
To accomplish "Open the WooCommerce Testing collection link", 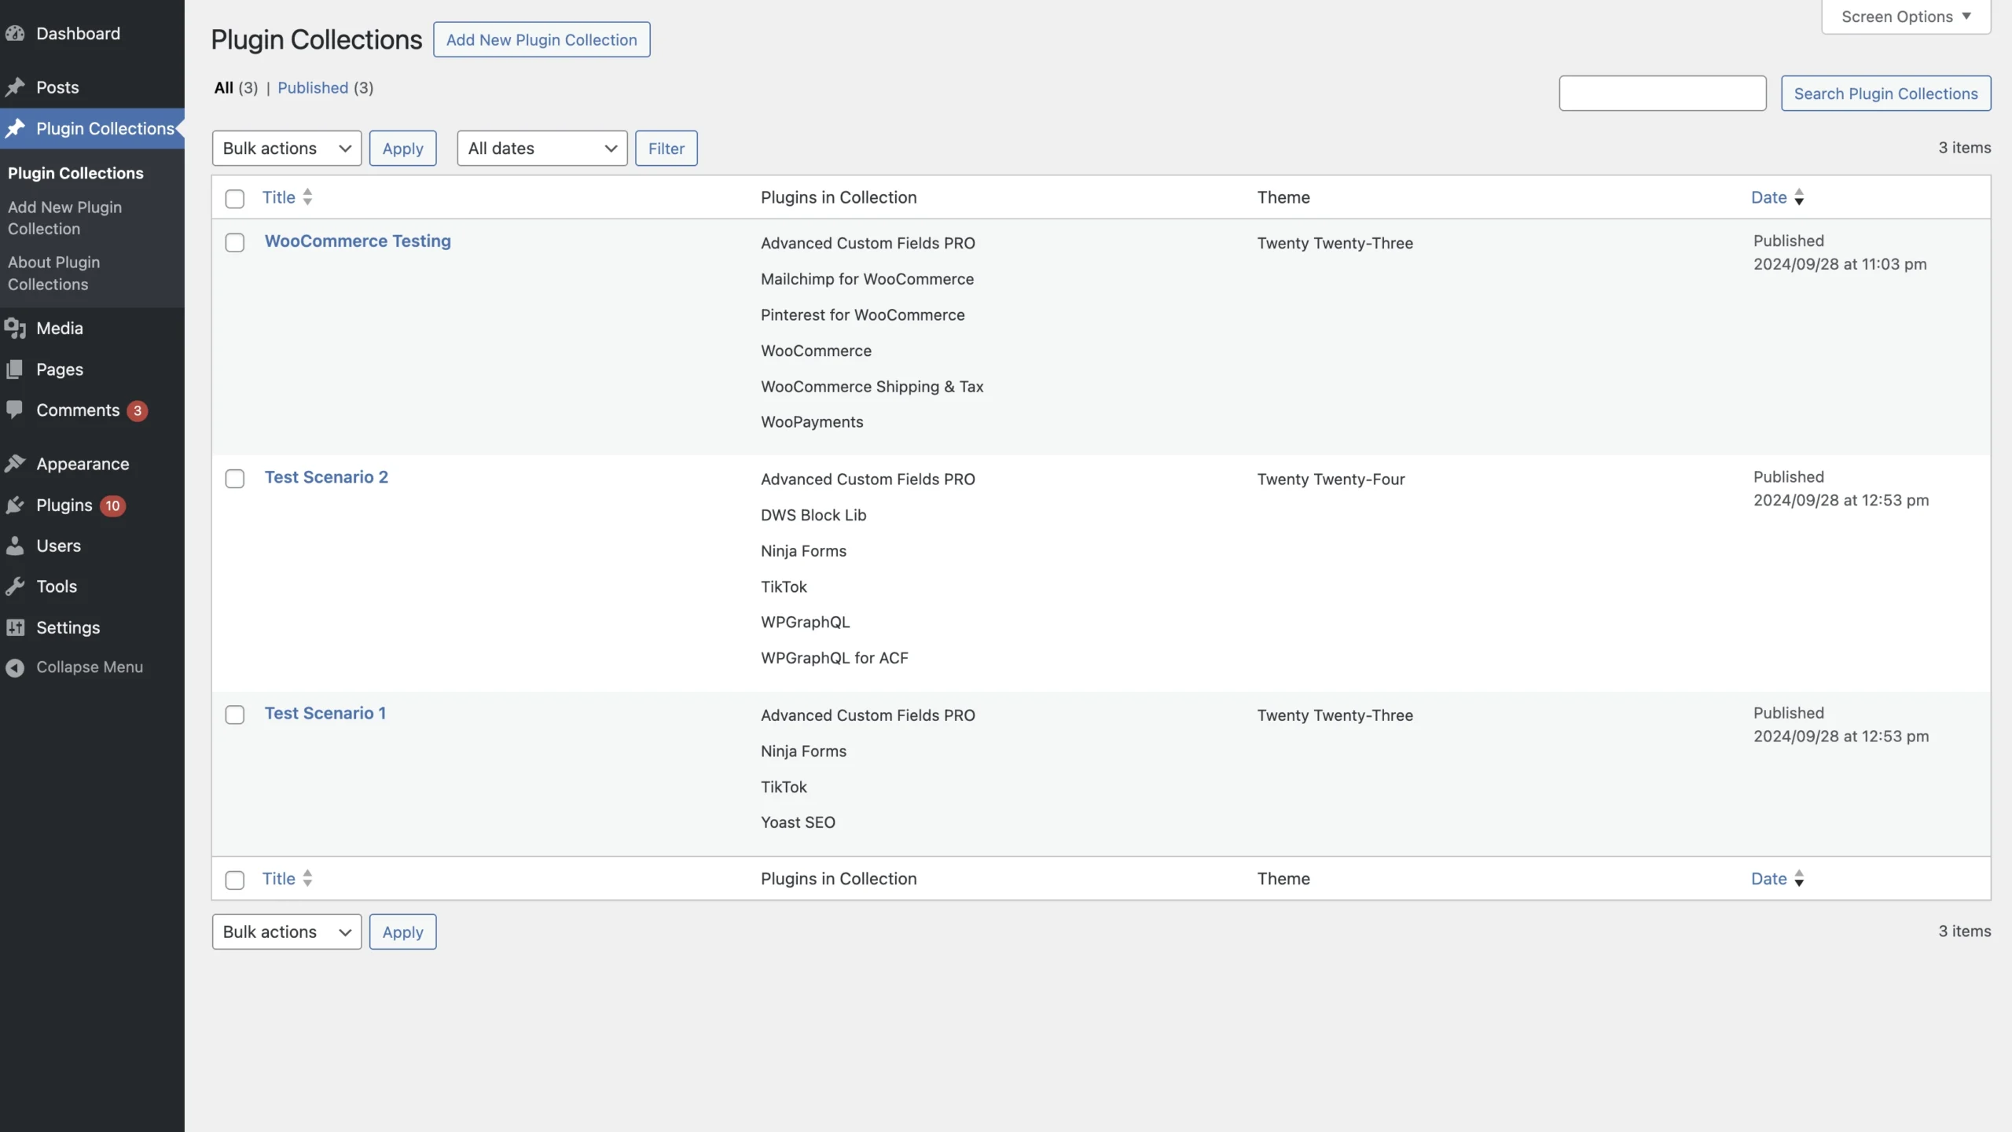I will (358, 241).
